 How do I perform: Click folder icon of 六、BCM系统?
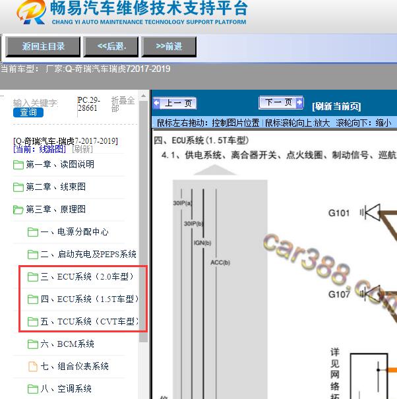[33, 344]
